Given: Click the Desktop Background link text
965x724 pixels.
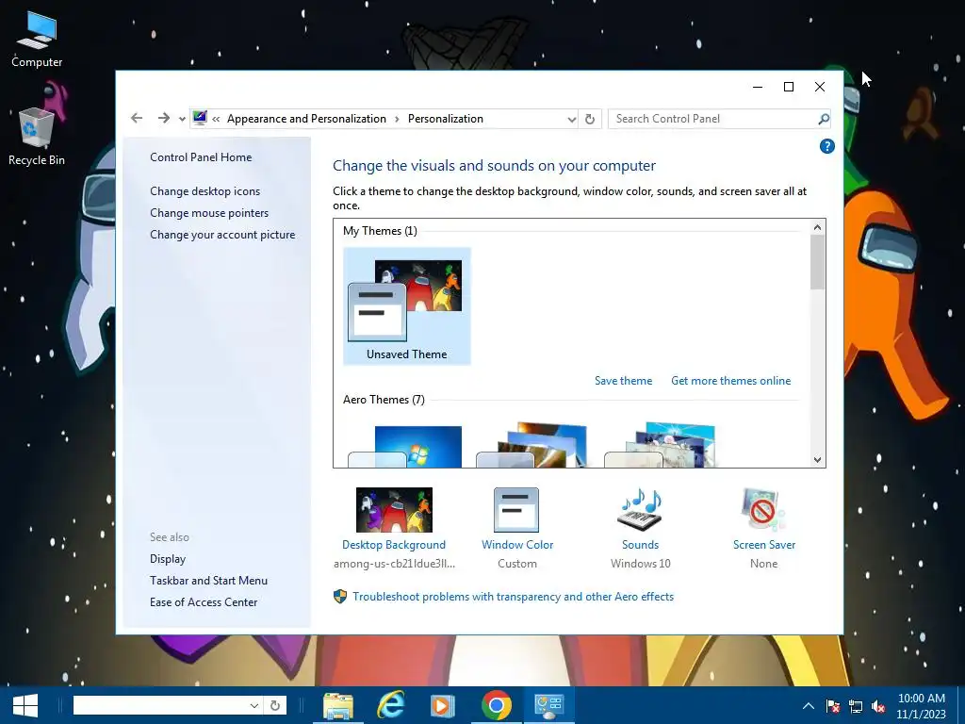Looking at the screenshot, I should coord(394,545).
